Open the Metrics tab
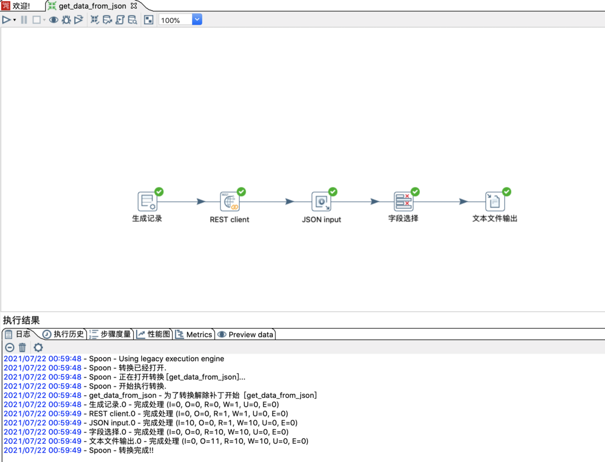 coord(194,334)
